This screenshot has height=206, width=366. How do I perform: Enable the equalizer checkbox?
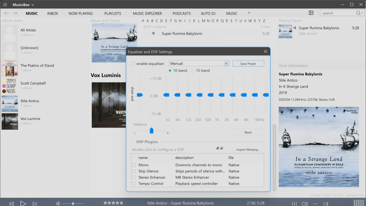point(133,64)
